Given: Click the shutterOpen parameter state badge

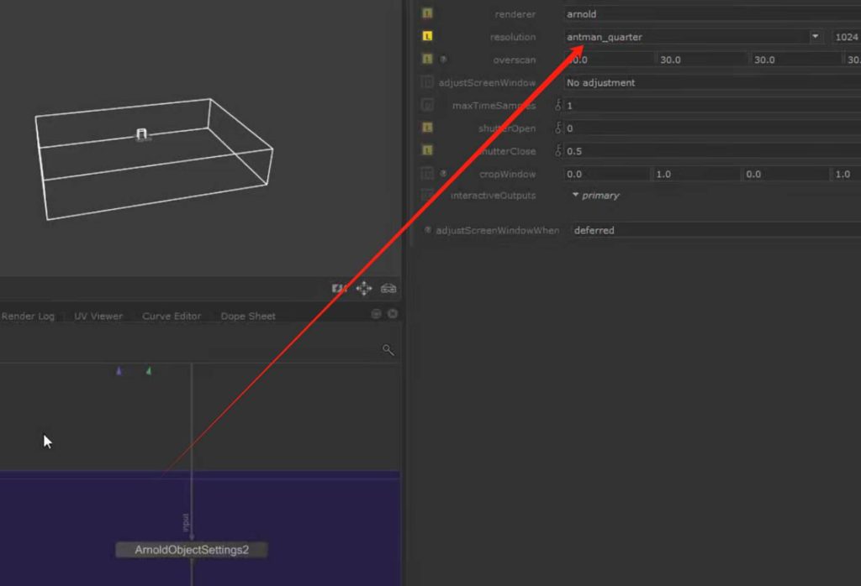Looking at the screenshot, I should [427, 128].
